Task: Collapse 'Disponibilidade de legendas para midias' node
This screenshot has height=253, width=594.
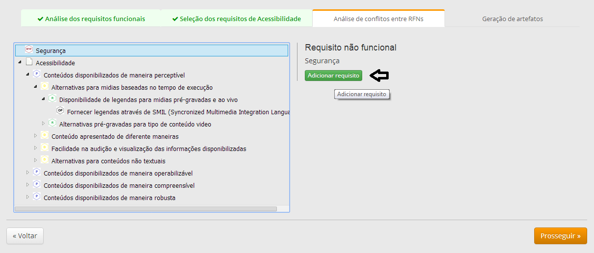Action: [x=43, y=100]
